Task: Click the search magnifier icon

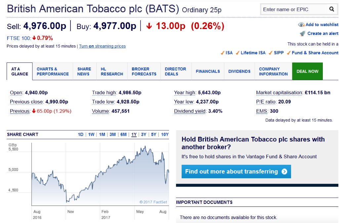Action: 332,9
